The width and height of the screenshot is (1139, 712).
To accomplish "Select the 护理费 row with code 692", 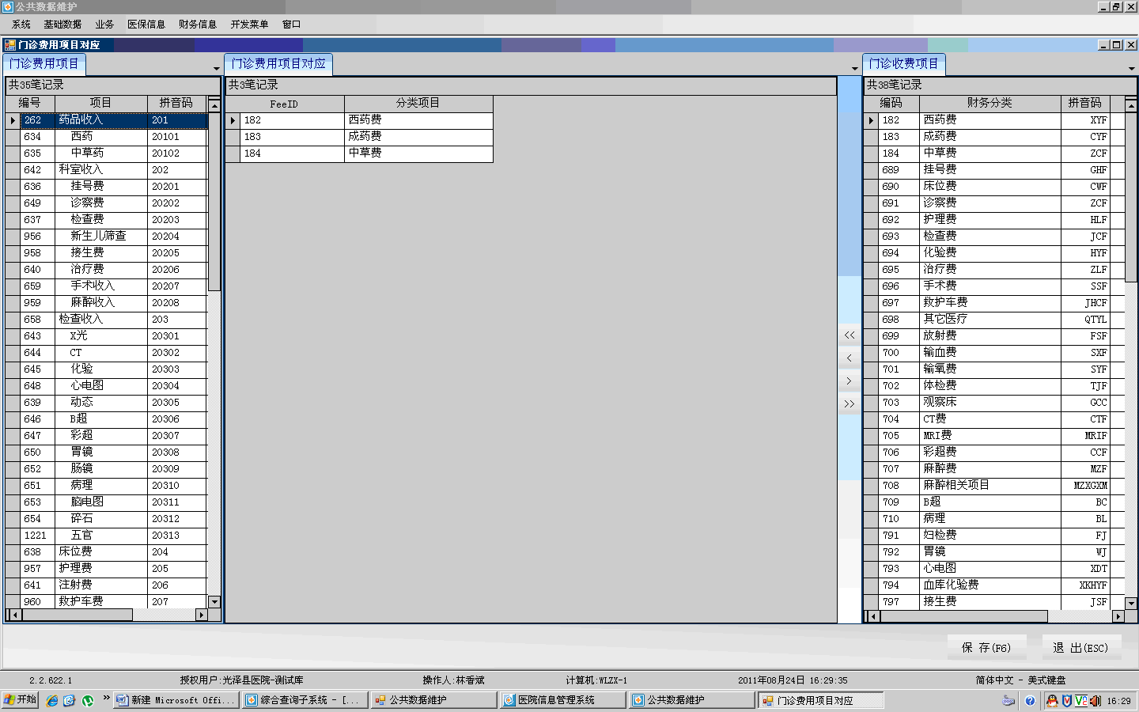I will [994, 220].
